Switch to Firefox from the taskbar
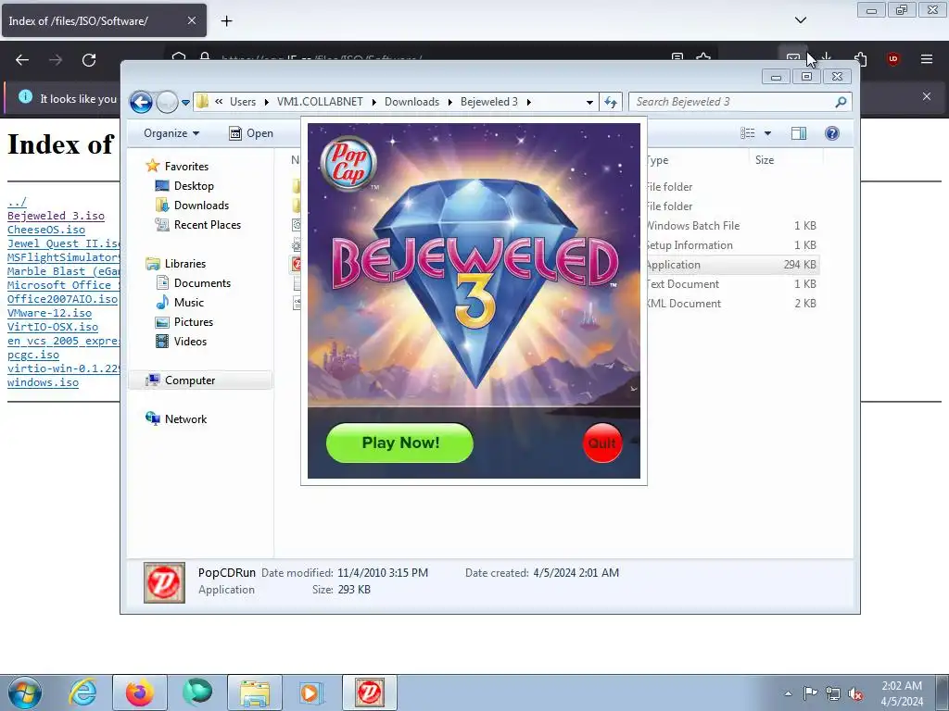 click(139, 692)
